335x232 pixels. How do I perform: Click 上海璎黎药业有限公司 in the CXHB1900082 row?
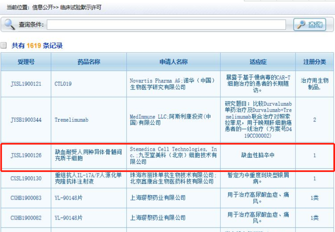point(158,218)
